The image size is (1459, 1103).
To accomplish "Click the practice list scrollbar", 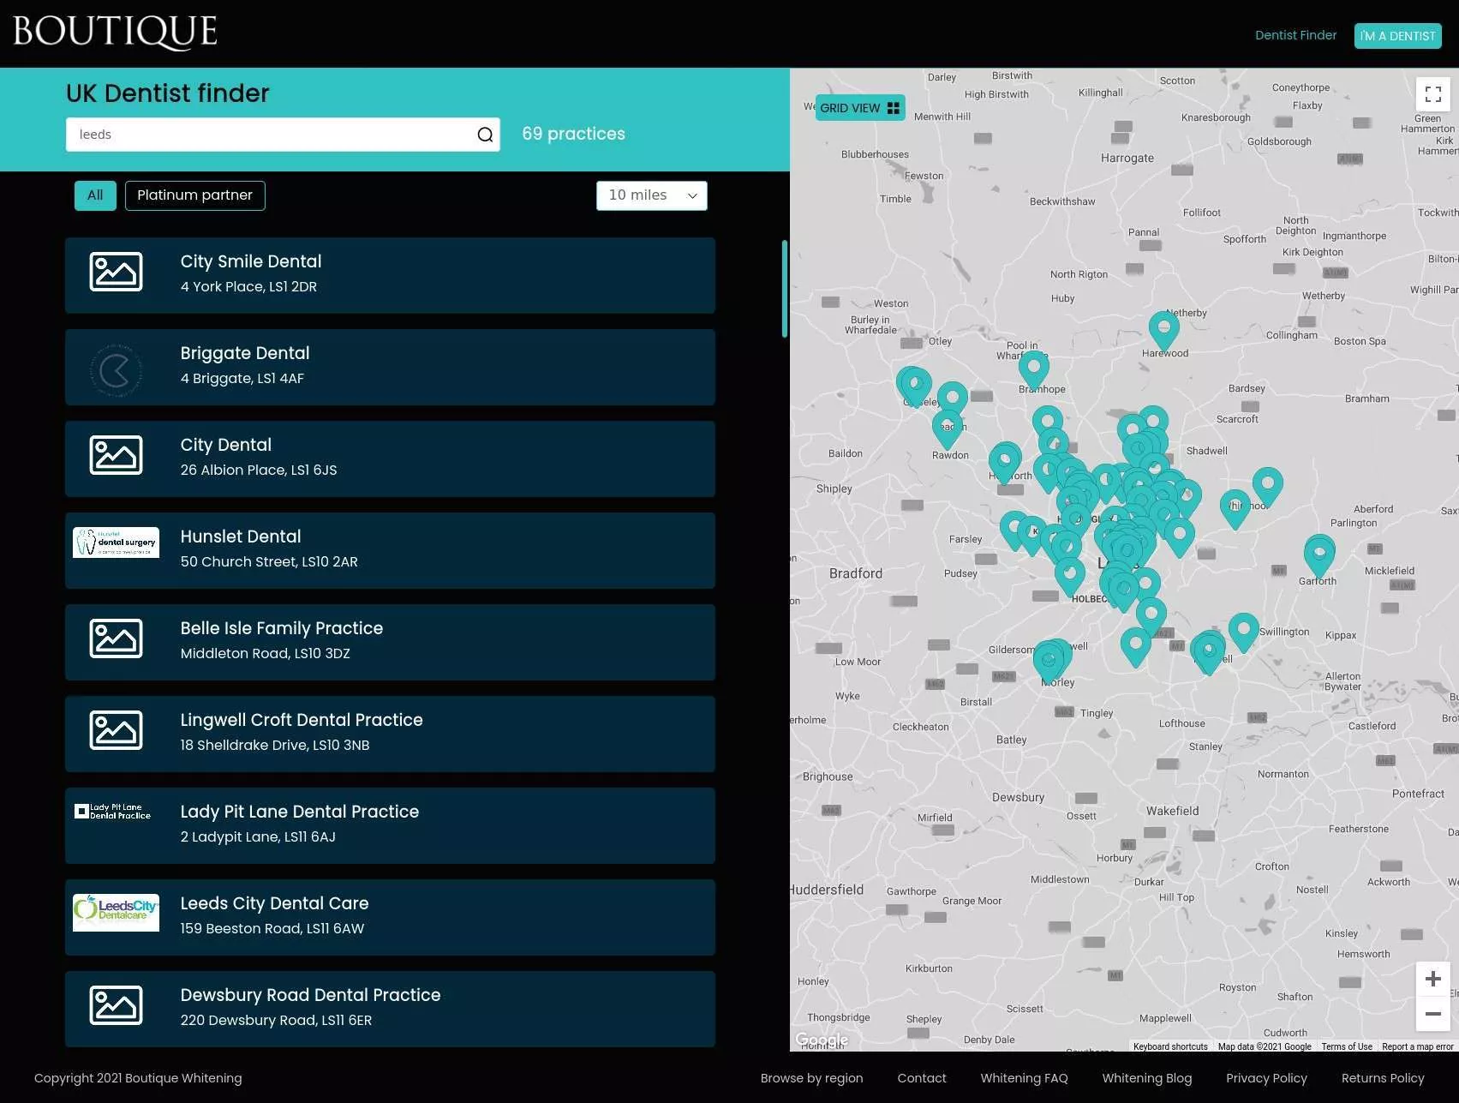I will click(x=785, y=289).
